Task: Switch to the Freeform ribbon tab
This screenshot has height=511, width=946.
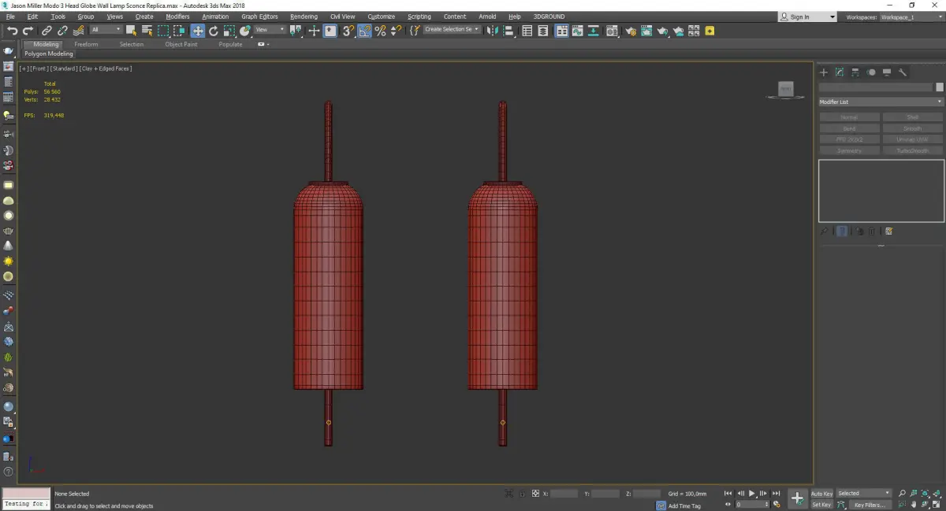Action: point(86,44)
